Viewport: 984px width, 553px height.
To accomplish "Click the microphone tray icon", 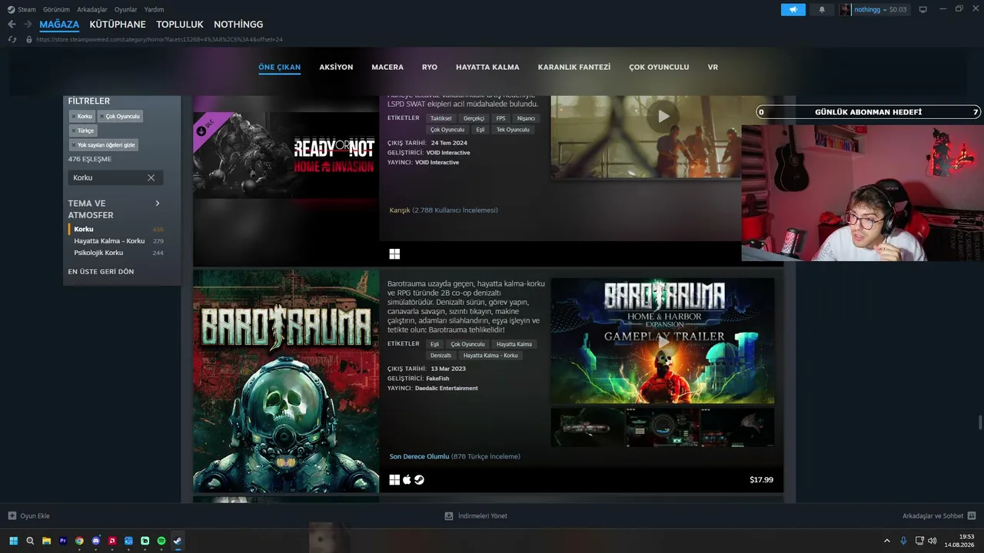I will tap(903, 541).
